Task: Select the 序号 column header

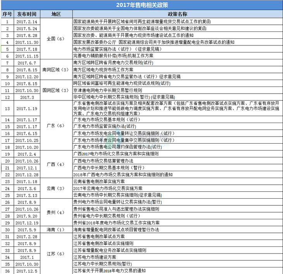Action: click(7, 14)
